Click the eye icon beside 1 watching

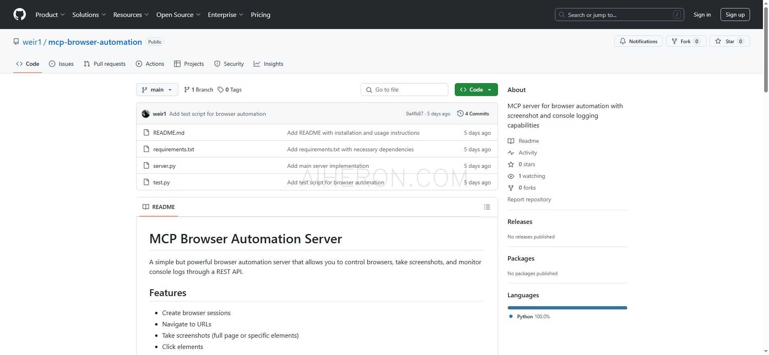pyautogui.click(x=511, y=176)
